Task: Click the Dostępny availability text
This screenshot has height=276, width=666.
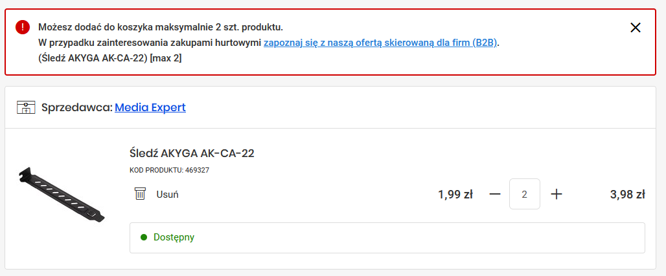Action: pos(174,237)
